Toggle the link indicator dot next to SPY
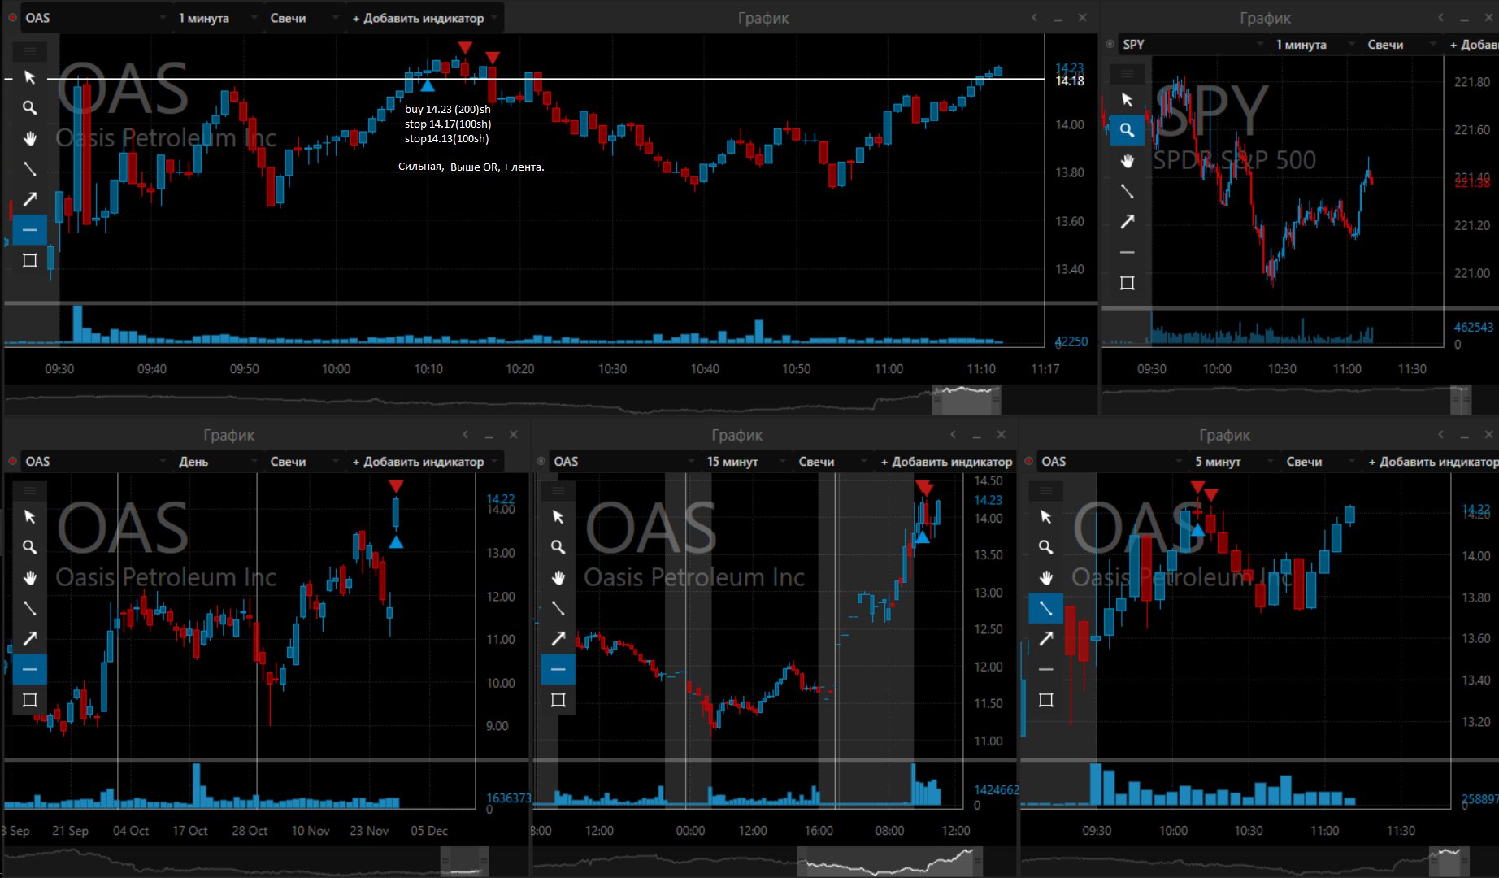 point(1110,44)
